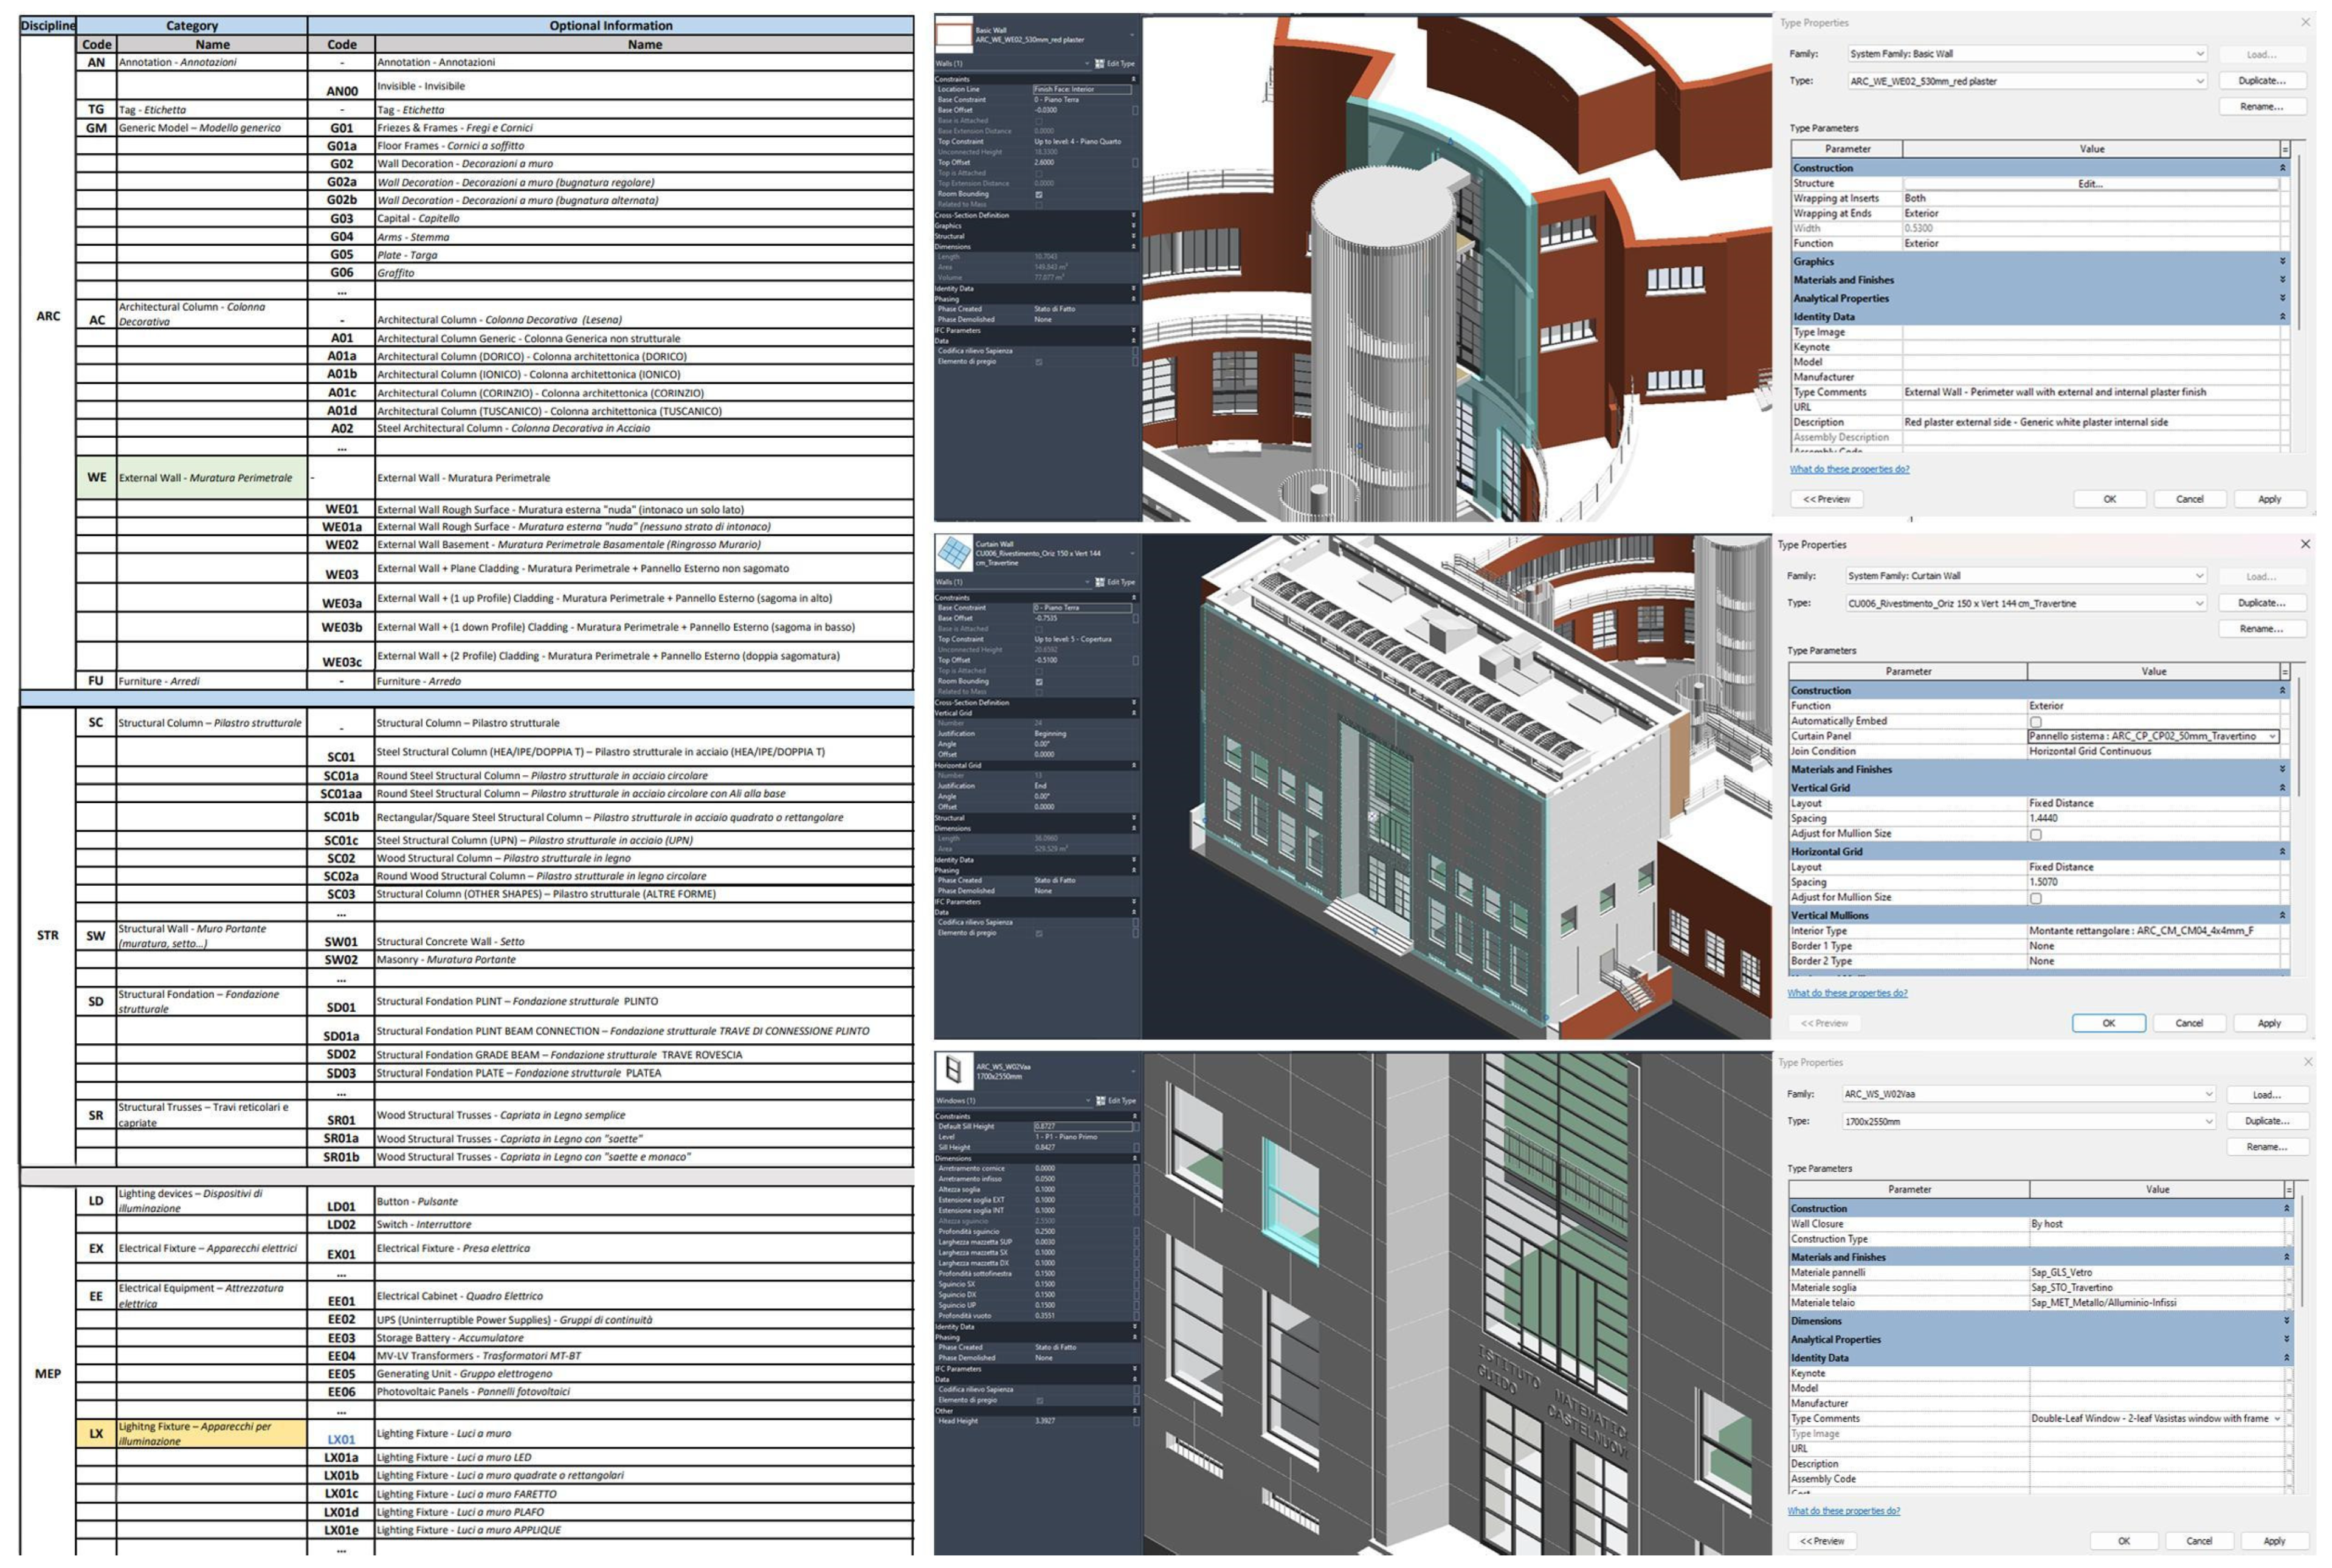Open 'What do these properties do?' link
Screen dimensions: 2332x1568
(1849, 469)
